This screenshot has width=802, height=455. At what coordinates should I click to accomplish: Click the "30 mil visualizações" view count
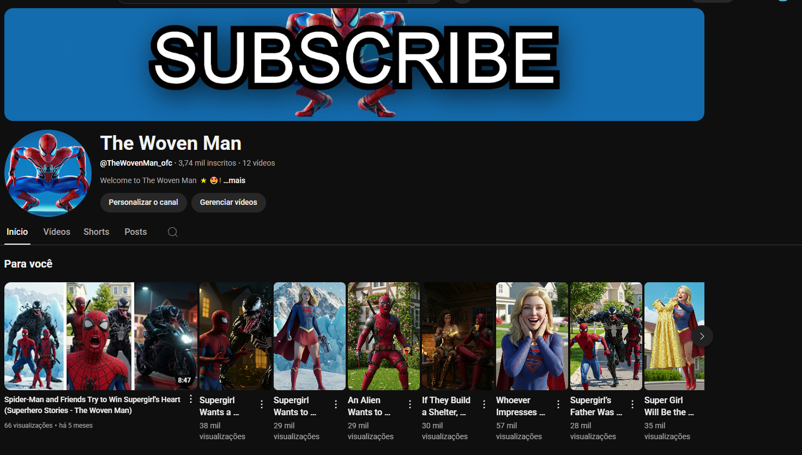[x=445, y=431]
